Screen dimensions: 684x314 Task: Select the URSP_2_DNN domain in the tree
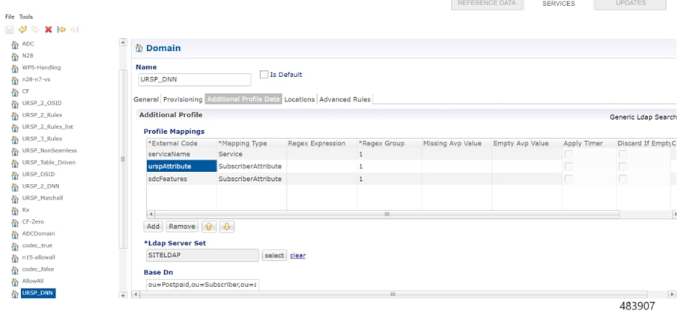click(41, 186)
